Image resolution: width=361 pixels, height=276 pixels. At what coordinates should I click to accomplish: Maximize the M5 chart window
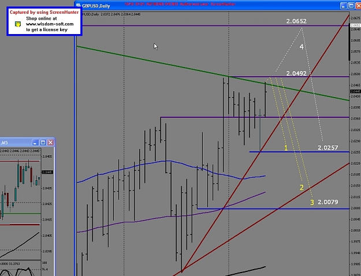43,143
